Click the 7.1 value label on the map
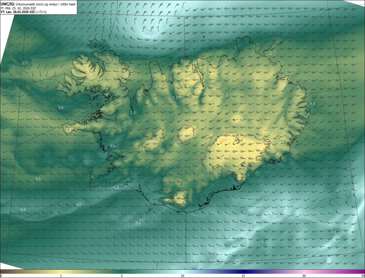This screenshot has height=278, width=365. (x=138, y=223)
